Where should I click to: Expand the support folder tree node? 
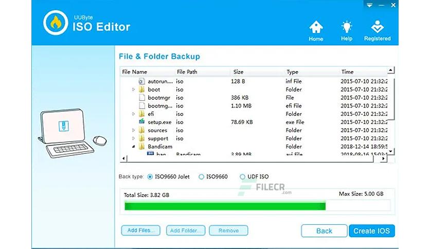pyautogui.click(x=134, y=138)
